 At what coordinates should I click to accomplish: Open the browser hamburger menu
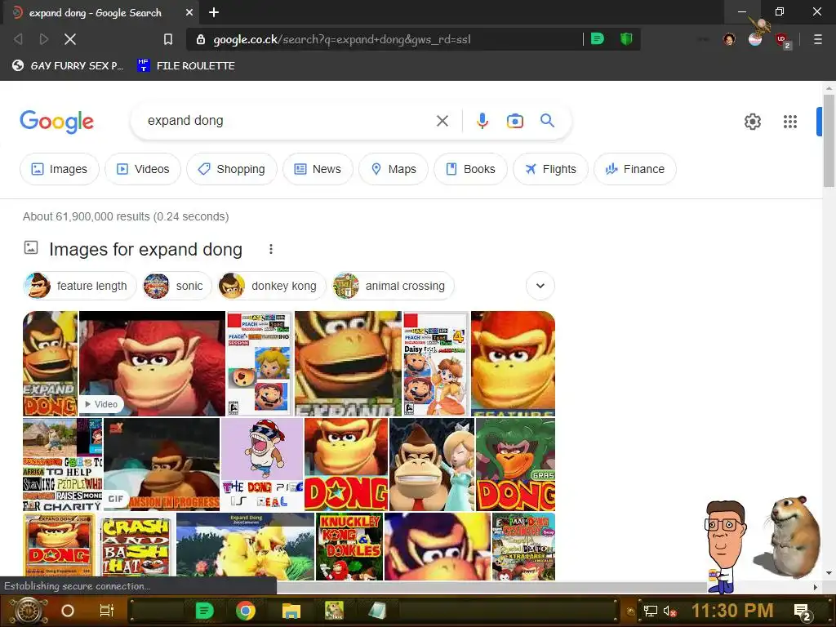[x=817, y=39]
